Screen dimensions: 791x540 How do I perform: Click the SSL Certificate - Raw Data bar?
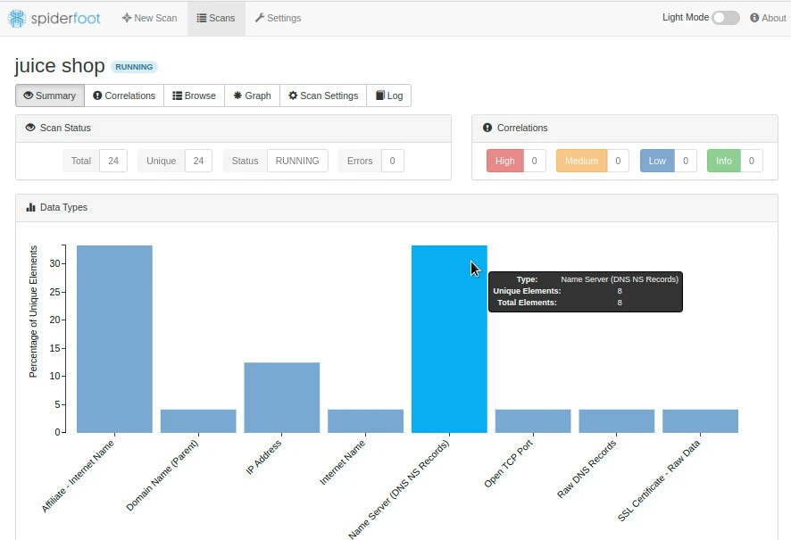tap(700, 421)
